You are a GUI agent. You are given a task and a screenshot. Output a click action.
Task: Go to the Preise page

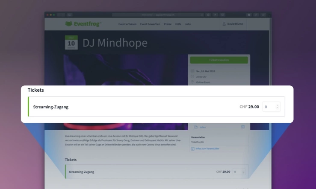[x=168, y=24]
